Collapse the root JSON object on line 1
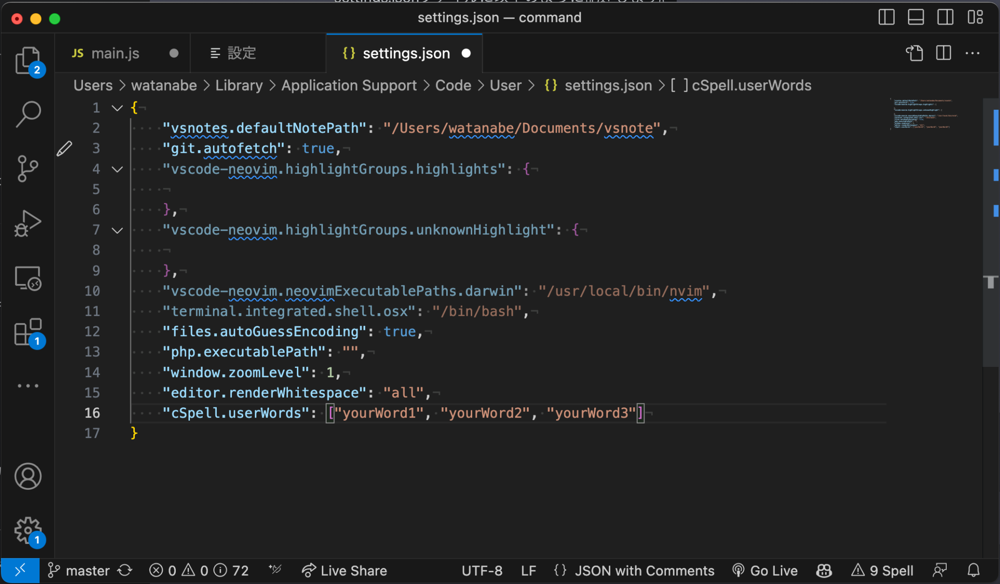Image resolution: width=1000 pixels, height=584 pixels. pyautogui.click(x=117, y=108)
